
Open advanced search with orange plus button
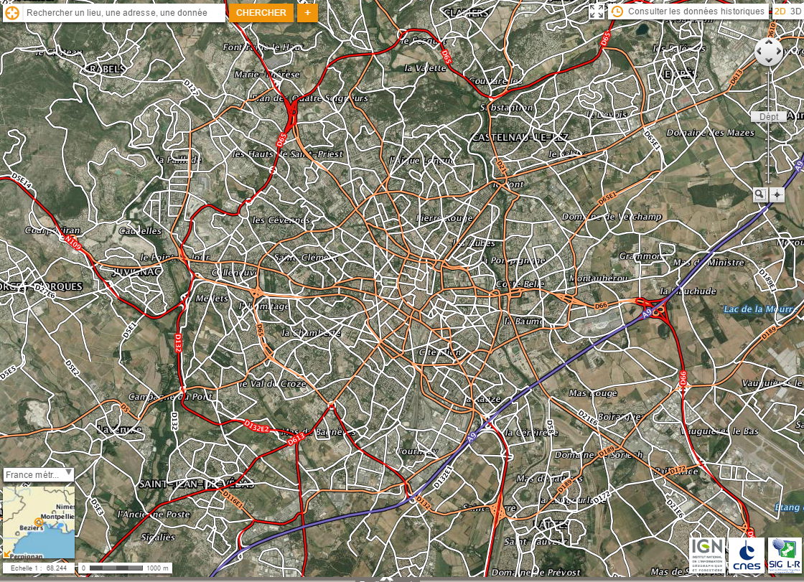pos(307,13)
